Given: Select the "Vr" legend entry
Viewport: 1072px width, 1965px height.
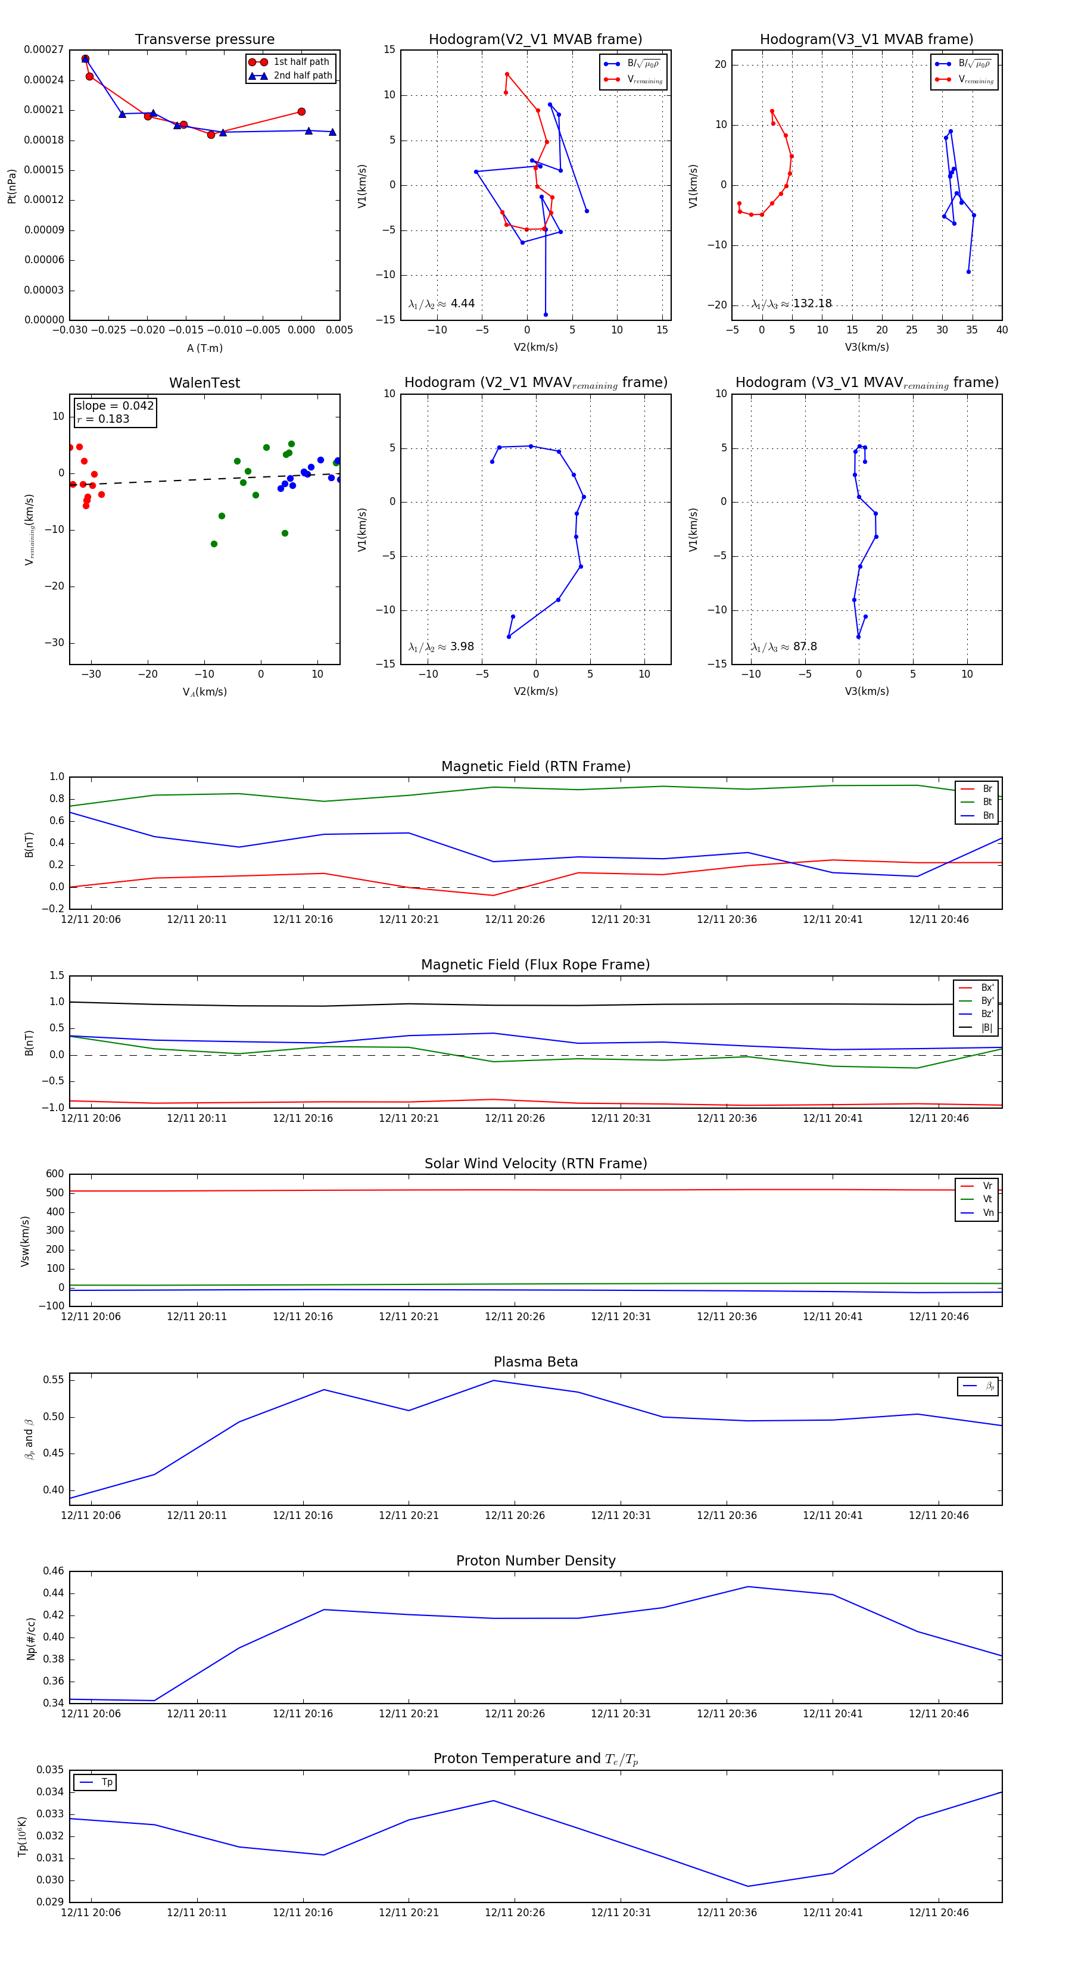Looking at the screenshot, I should (x=977, y=1186).
